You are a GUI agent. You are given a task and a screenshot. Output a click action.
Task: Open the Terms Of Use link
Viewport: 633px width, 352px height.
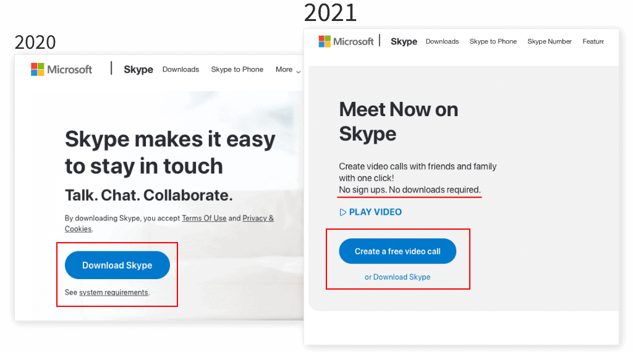point(204,218)
